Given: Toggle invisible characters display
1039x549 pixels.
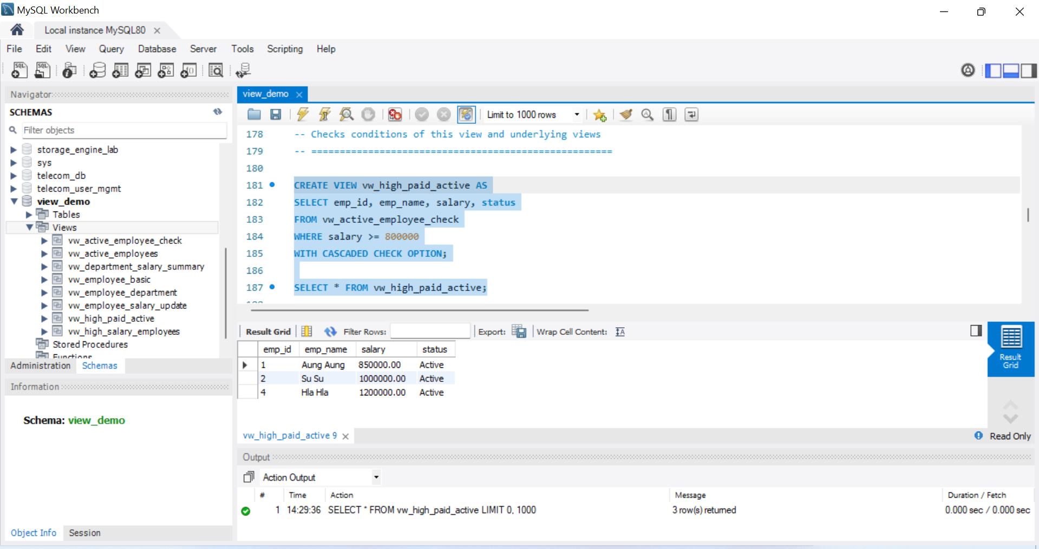Looking at the screenshot, I should (x=670, y=114).
